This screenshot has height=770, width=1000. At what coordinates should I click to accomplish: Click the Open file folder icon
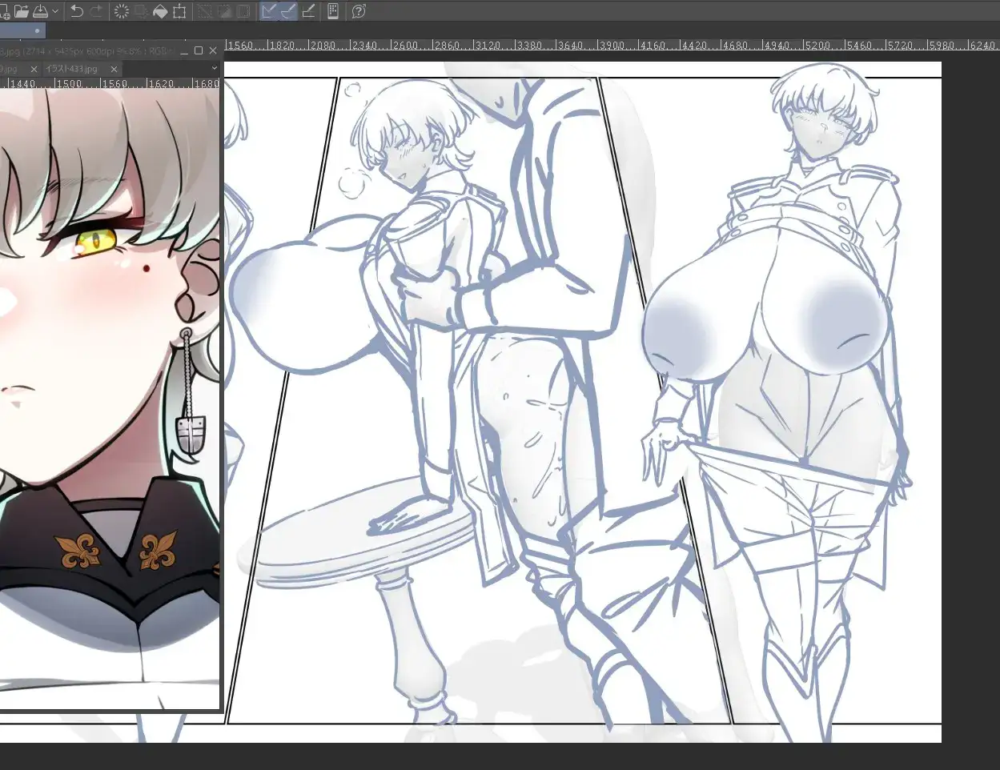click(x=22, y=11)
